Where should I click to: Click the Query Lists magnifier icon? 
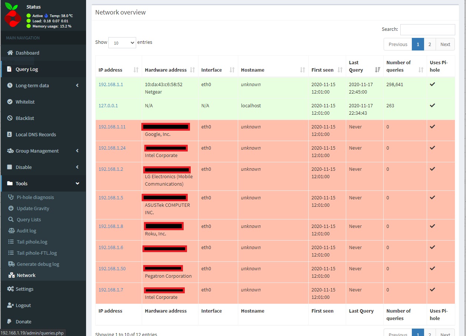11,219
